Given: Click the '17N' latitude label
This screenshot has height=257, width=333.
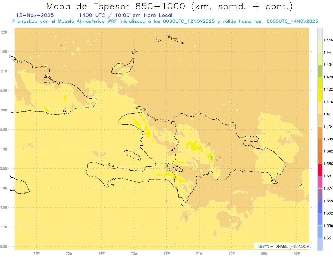Looking at the screenshot, I should [x=4, y=227].
